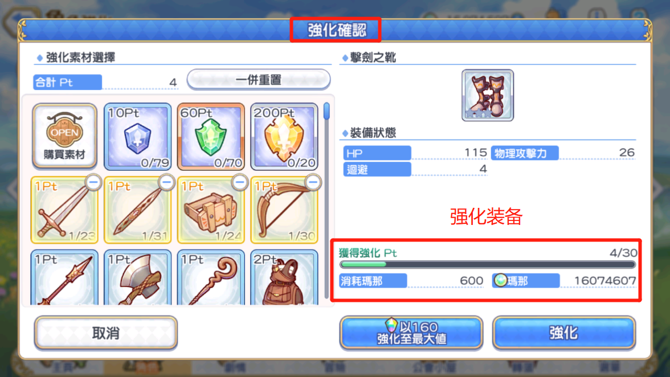Click the 獲得強化 Pt progress bar
Image resolution: width=670 pixels, height=377 pixels.
pos(488,265)
